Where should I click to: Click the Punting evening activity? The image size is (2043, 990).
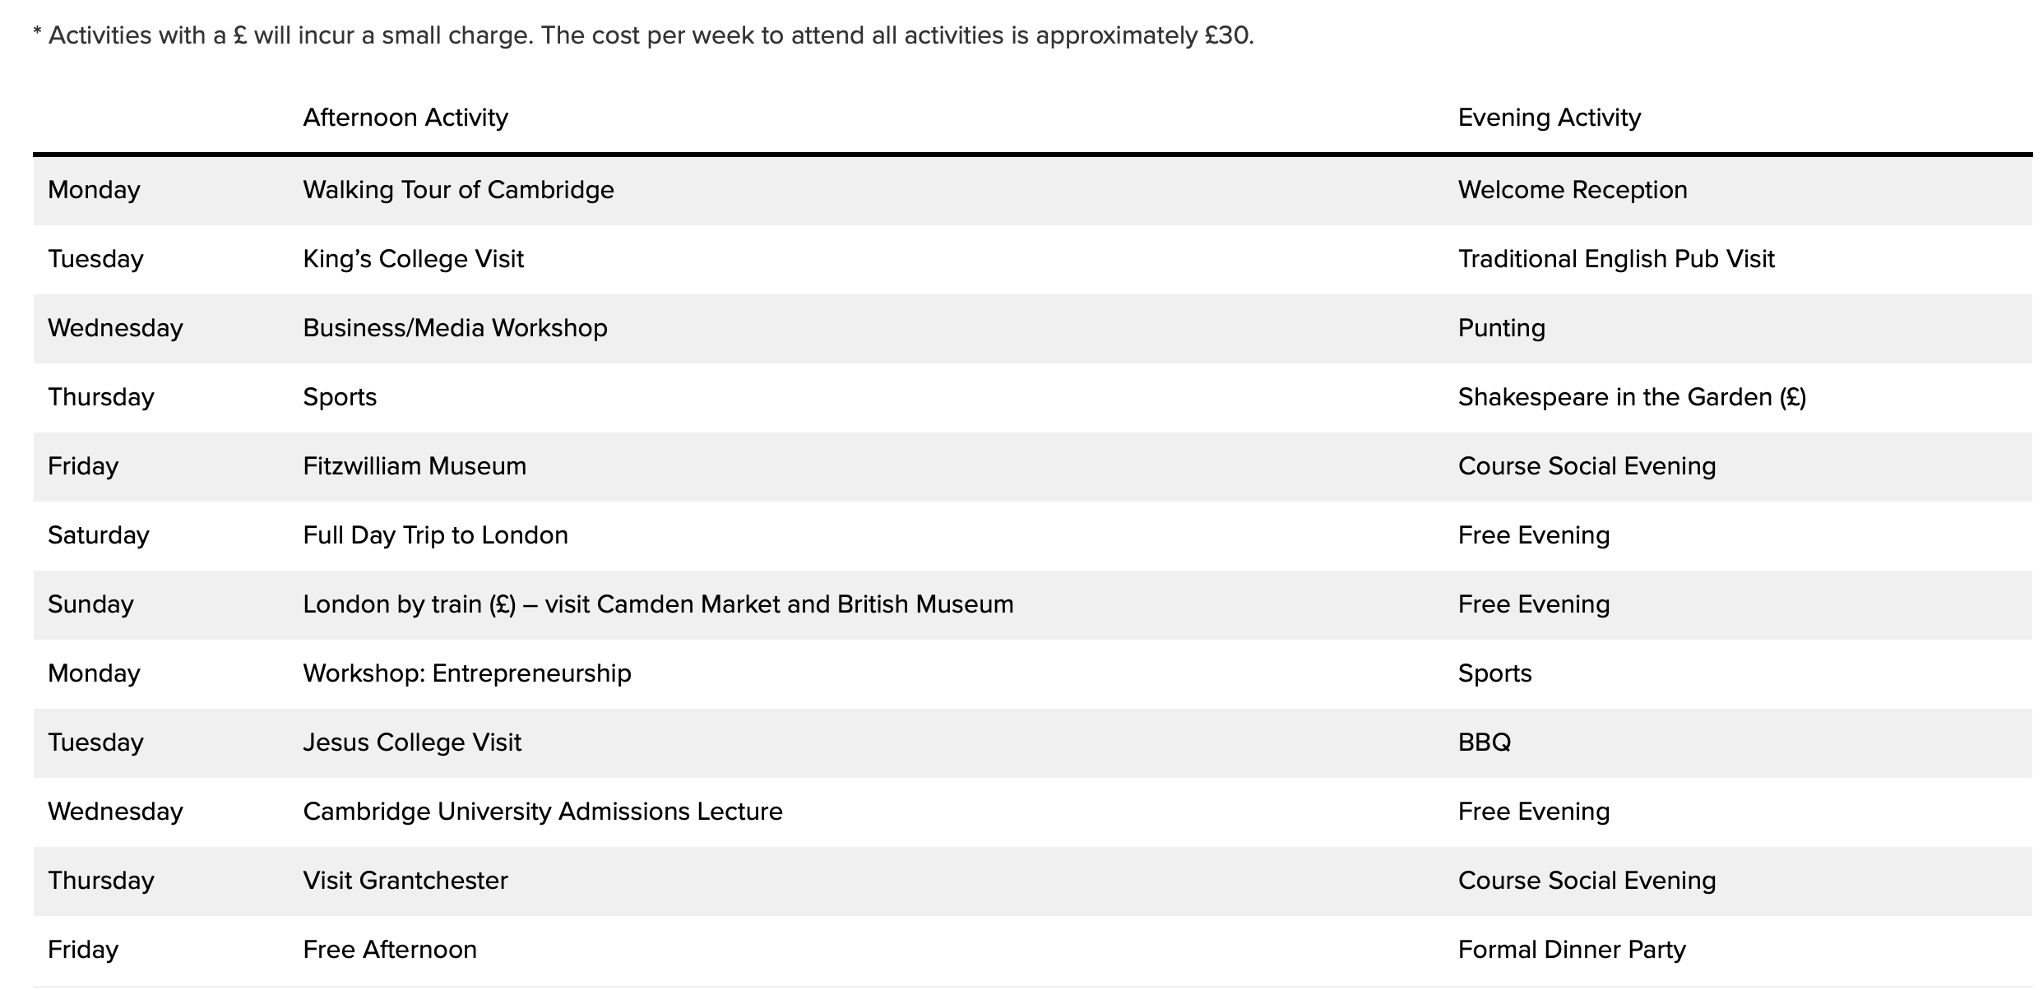1502,328
